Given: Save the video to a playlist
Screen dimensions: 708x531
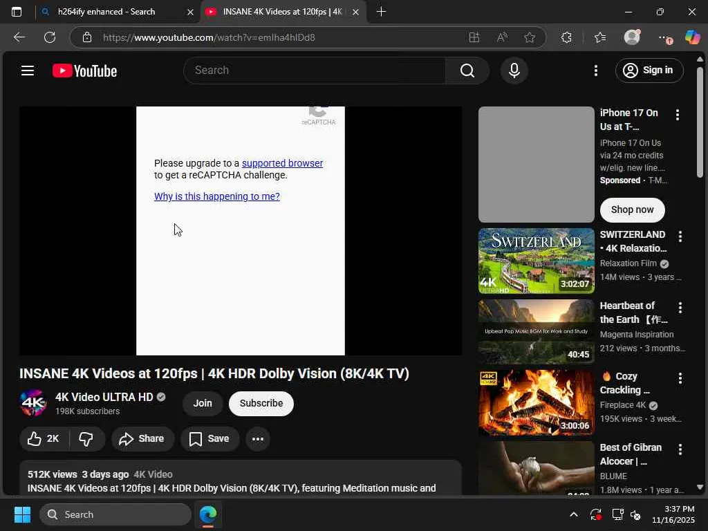Looking at the screenshot, I should [209, 439].
